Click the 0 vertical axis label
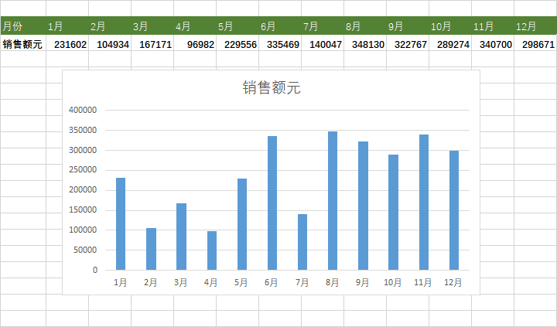The width and height of the screenshot is (557, 327). point(95,270)
